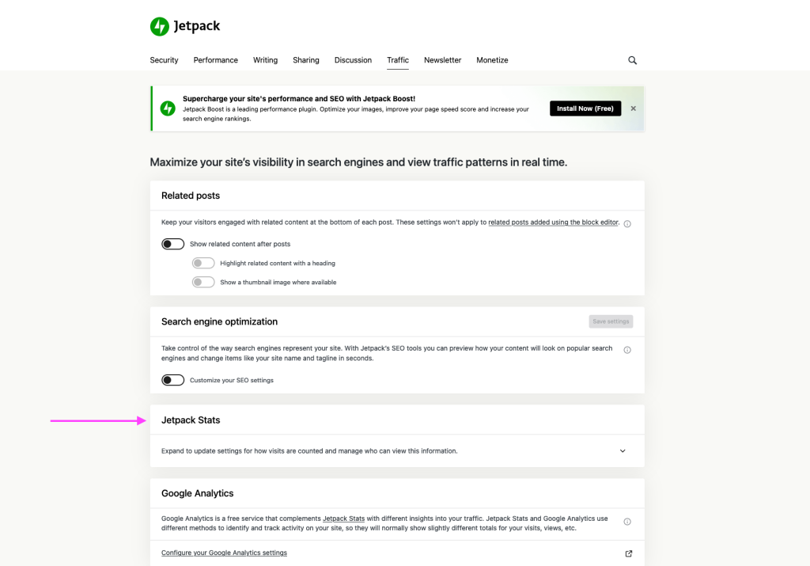Expand the Jetpack Stats section chevron
The image size is (810, 566).
623,451
